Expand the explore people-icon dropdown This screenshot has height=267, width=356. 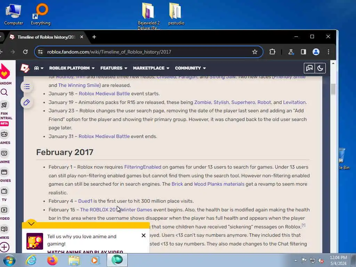pos(39,68)
